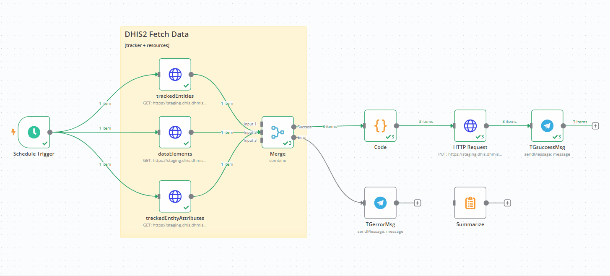
Task: Click the checkmark on TGsuccessMsg node
Action: point(555,137)
